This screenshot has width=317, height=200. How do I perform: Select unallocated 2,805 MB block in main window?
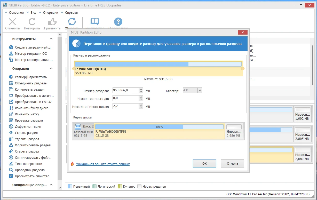pos(303,134)
